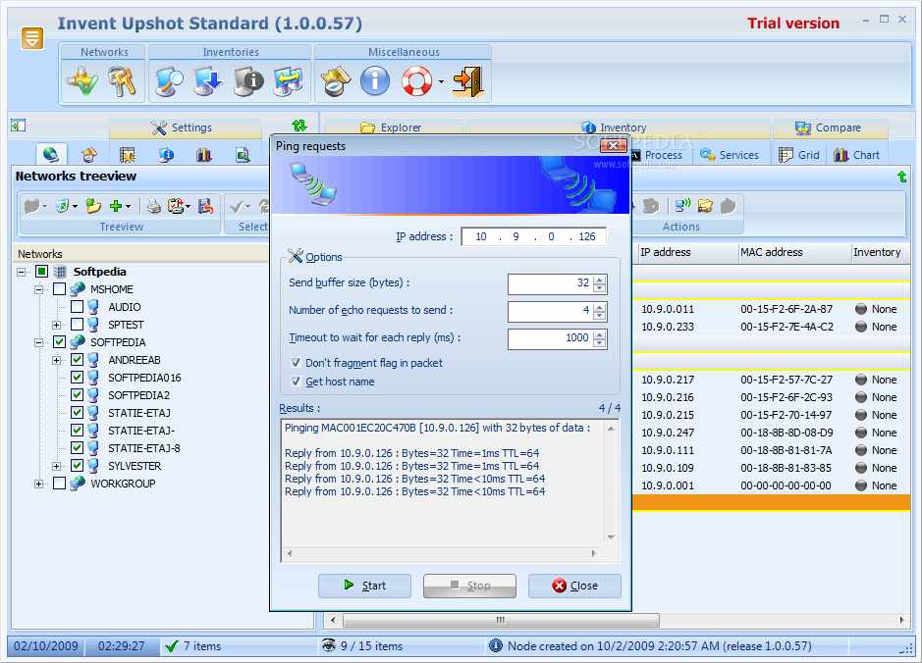Screen dimensions: 922x663
Task: Click the green refresh arrows icon
Action: tap(299, 126)
